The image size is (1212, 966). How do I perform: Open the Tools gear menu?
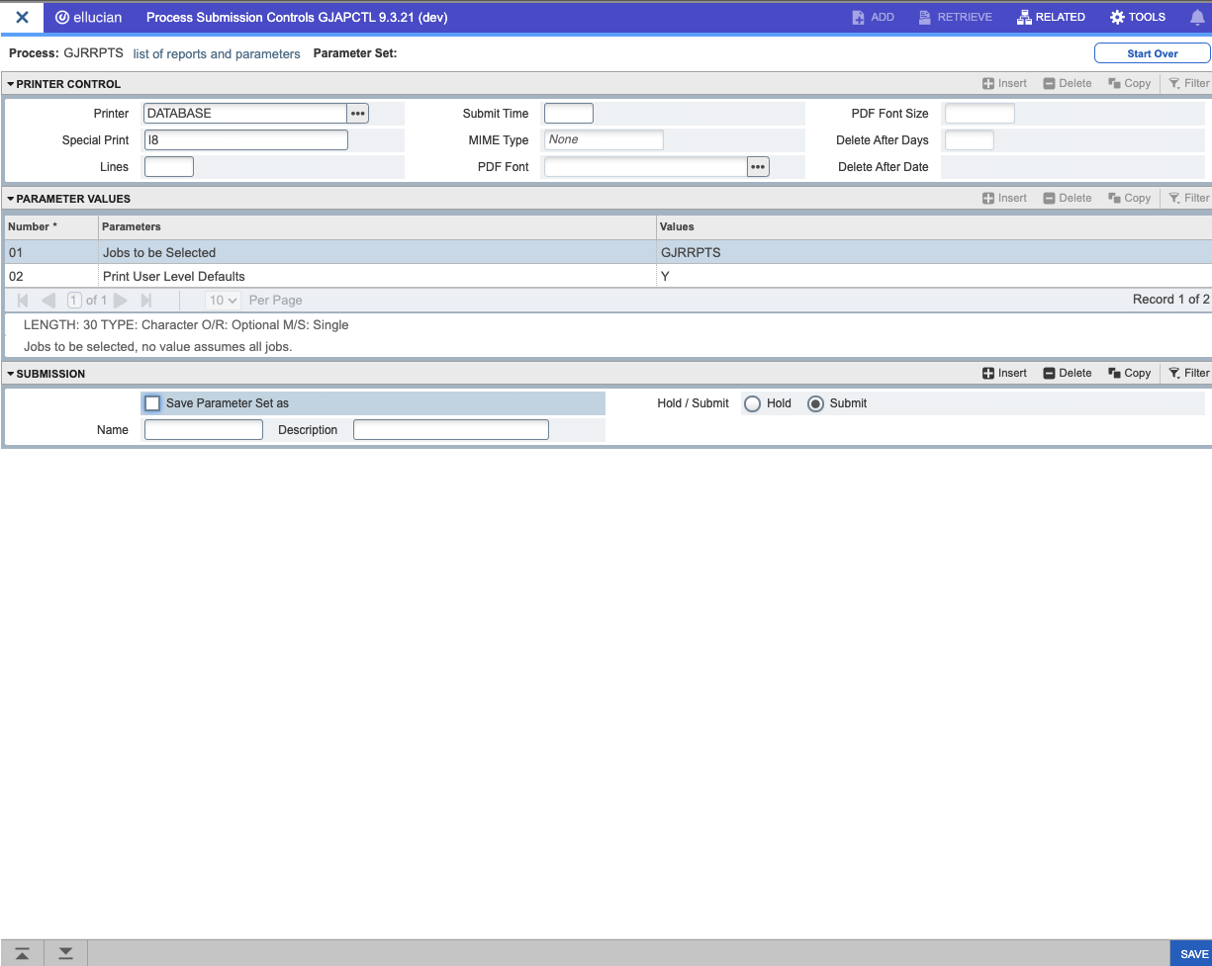point(1138,17)
